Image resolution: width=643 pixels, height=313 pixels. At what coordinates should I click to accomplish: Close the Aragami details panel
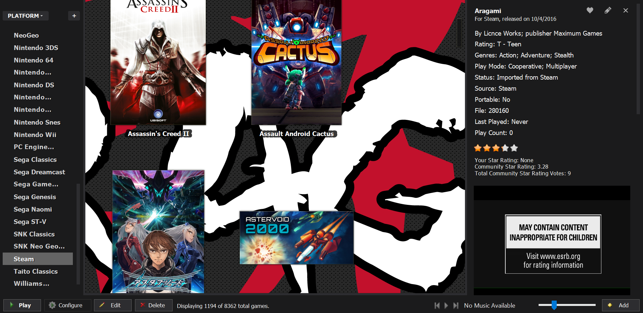626,10
